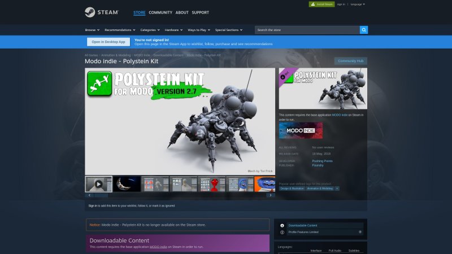Click the MODO INDIE base application banner
452x254 pixels.
[x=301, y=130]
